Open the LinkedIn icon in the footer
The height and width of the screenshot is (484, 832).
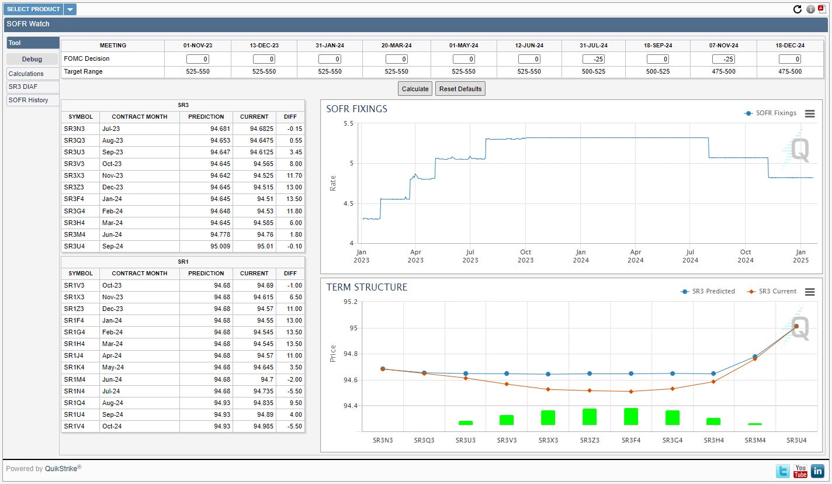pos(817,471)
